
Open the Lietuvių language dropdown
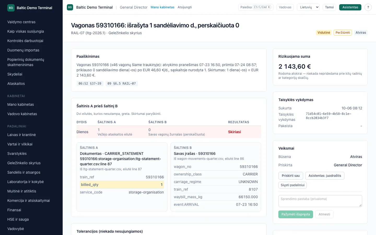pyautogui.click(x=308, y=7)
